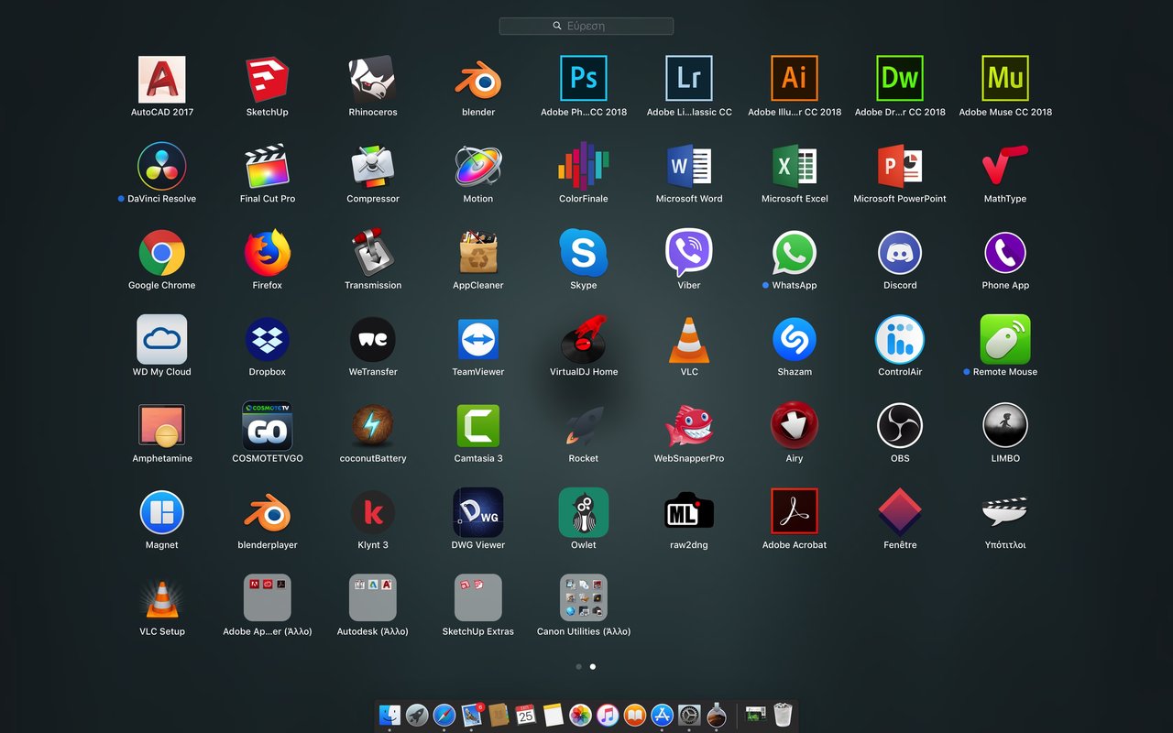Expand the Autodesk (Άλλο) folder
The width and height of the screenshot is (1173, 733).
click(x=373, y=599)
